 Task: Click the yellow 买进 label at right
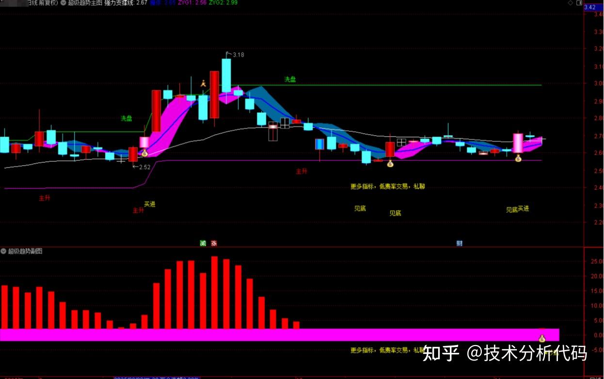point(524,208)
